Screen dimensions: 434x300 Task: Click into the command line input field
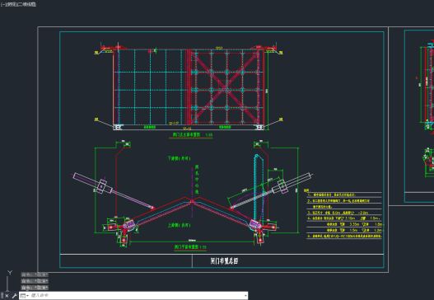(137, 296)
